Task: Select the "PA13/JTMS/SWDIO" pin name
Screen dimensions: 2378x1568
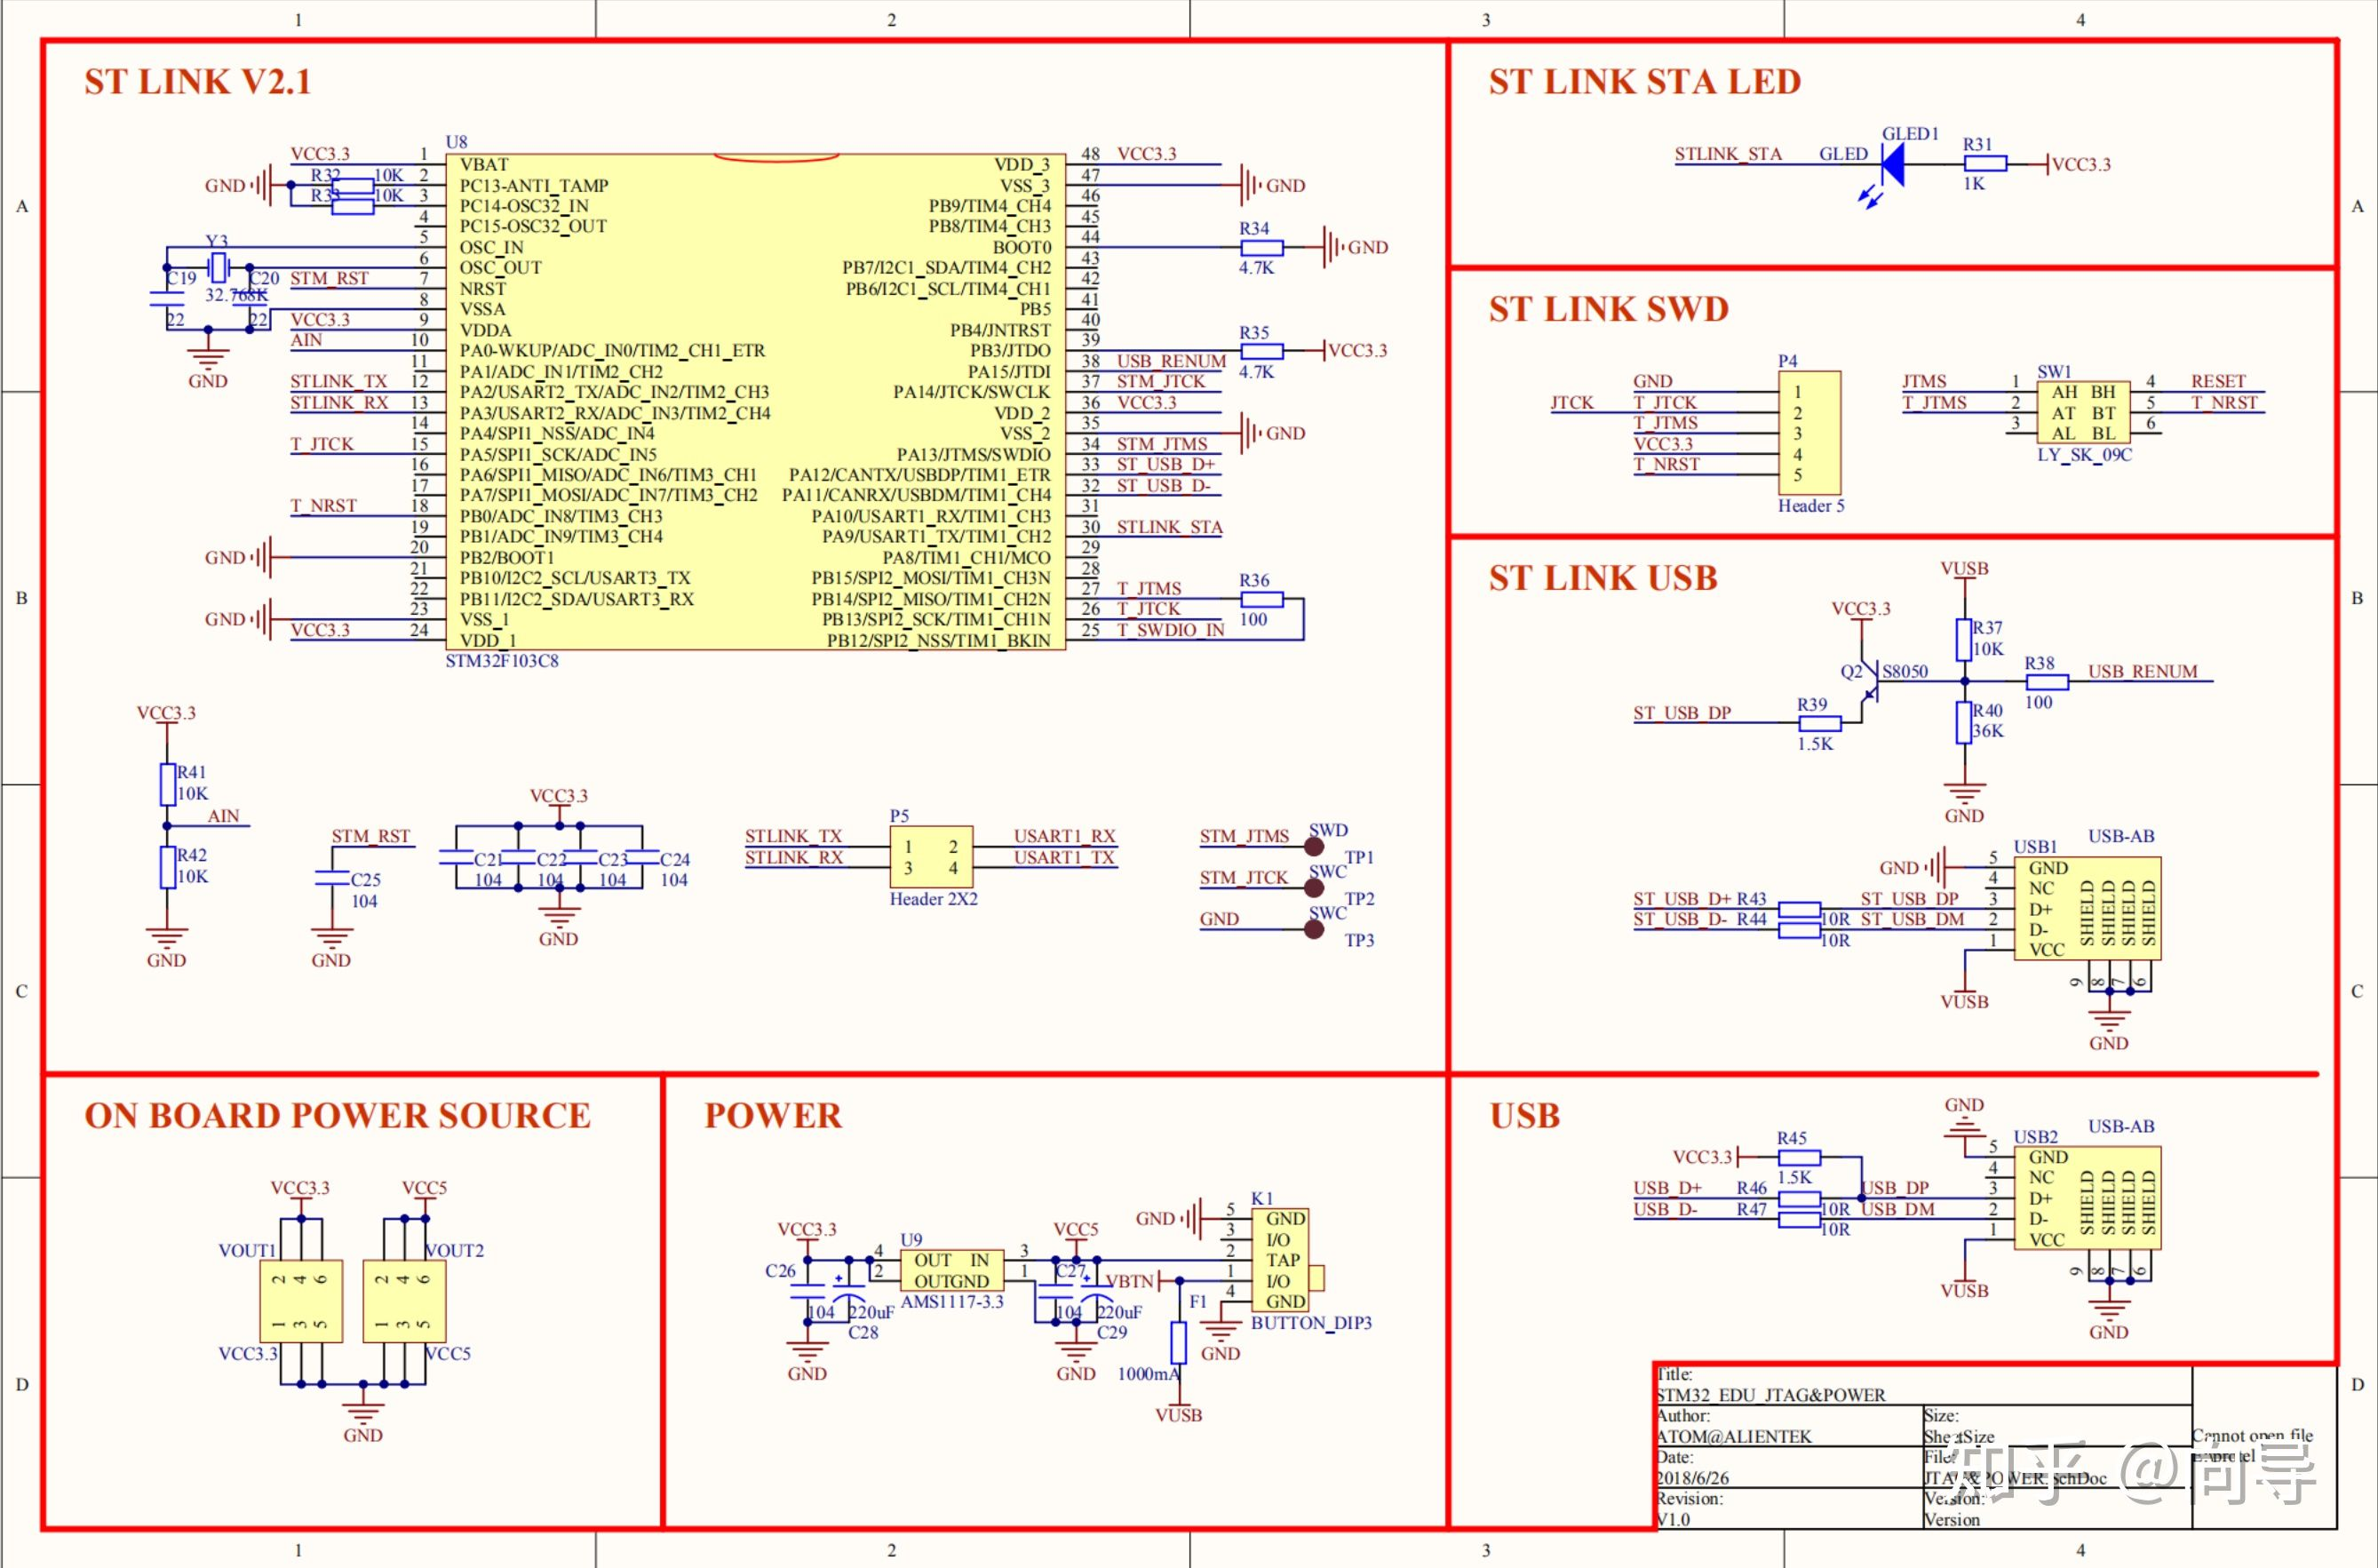Action: coord(973,454)
